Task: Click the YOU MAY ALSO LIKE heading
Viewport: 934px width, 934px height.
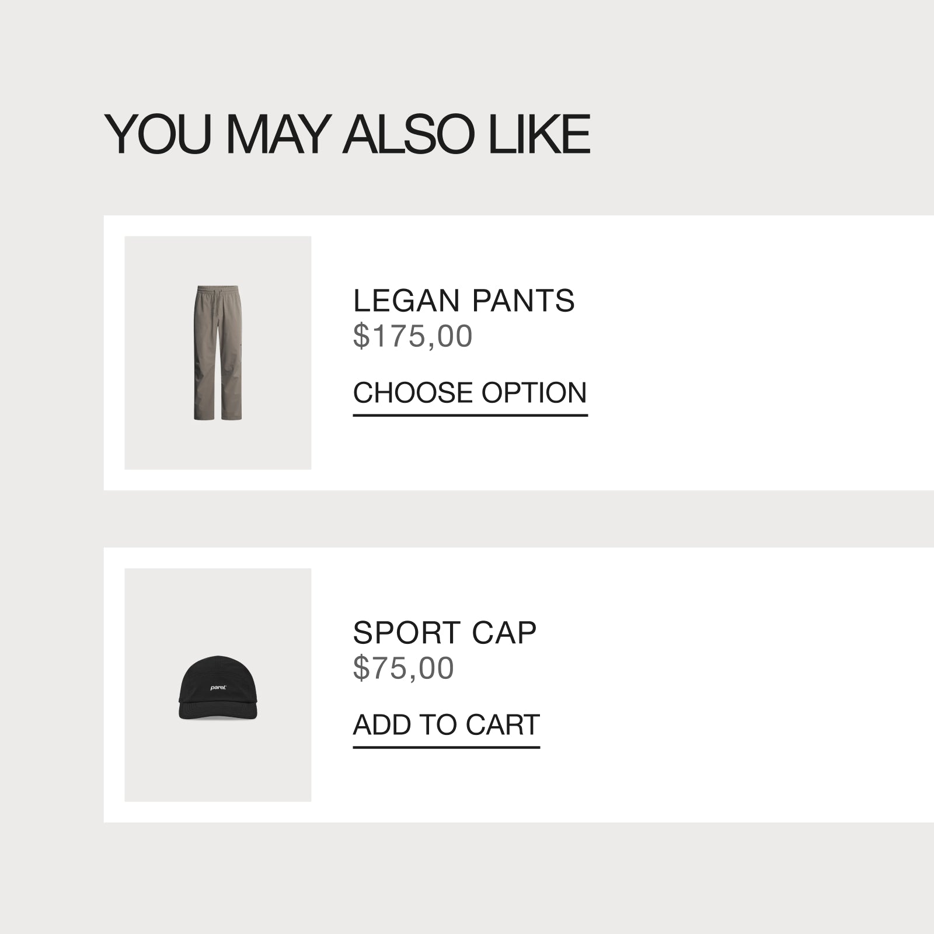Action: [x=347, y=134]
